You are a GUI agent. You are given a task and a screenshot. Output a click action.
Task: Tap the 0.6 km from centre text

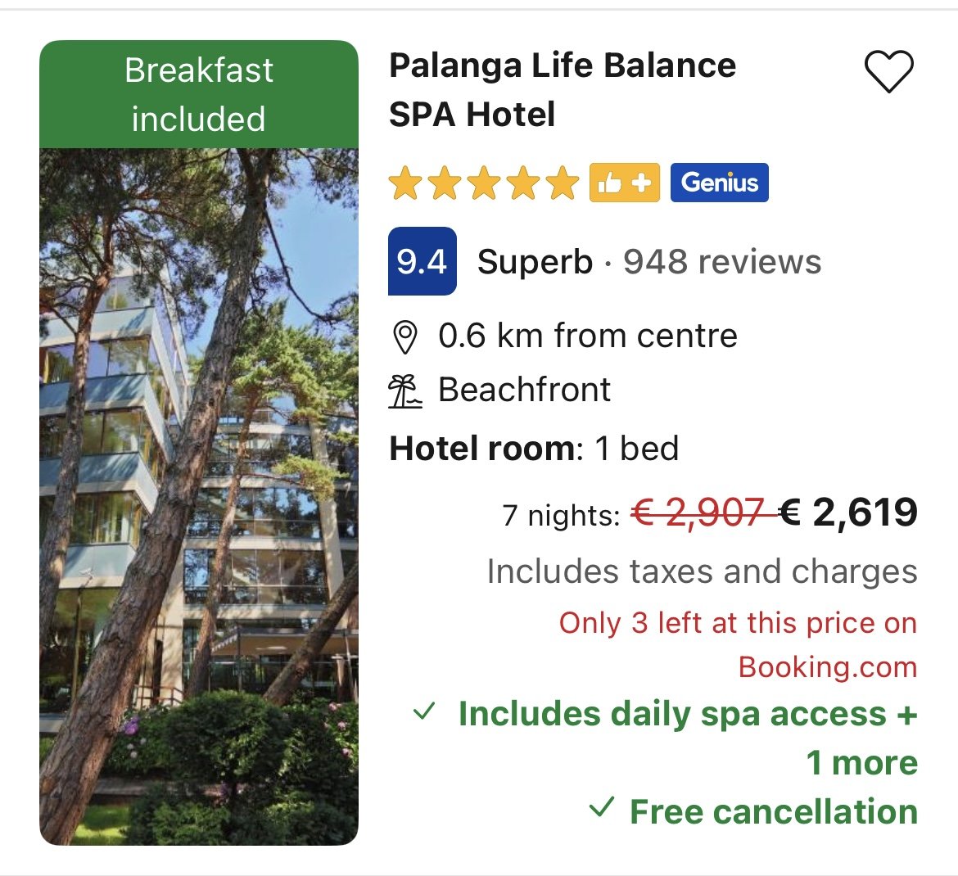(587, 336)
